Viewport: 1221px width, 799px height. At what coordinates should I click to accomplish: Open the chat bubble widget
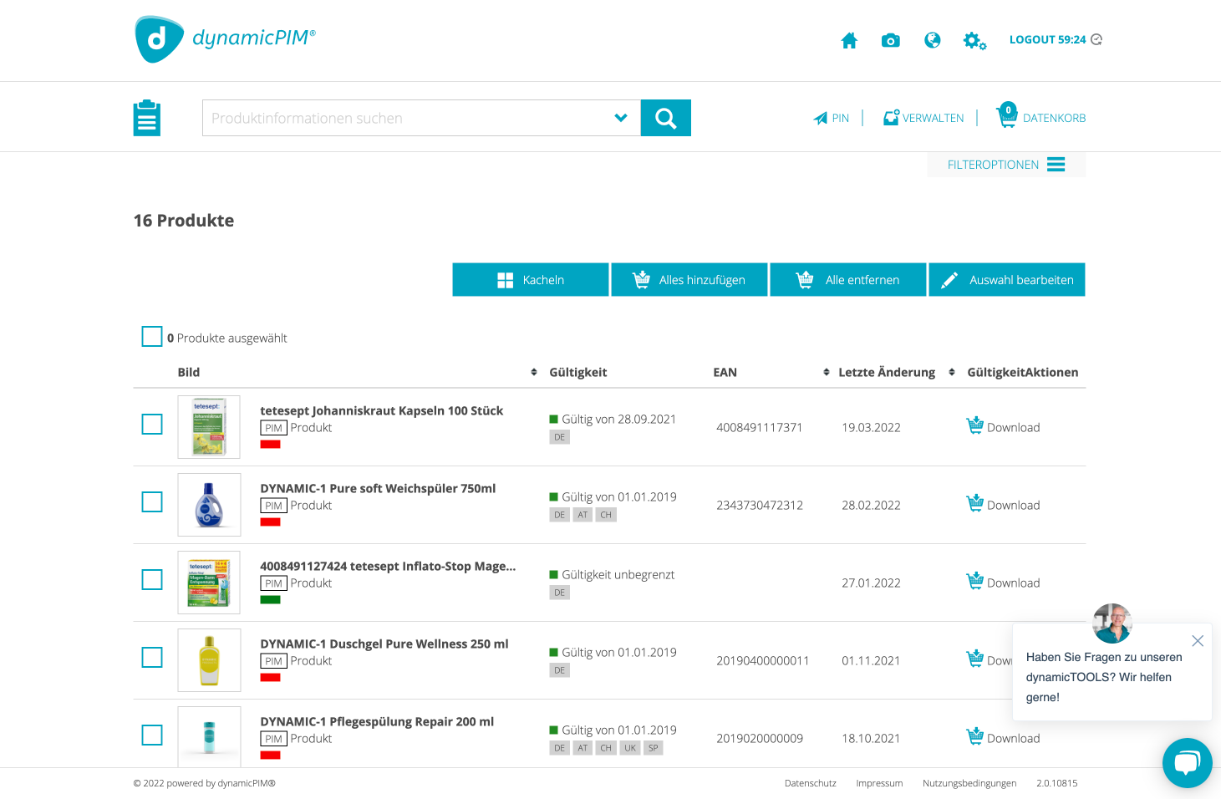(x=1187, y=763)
